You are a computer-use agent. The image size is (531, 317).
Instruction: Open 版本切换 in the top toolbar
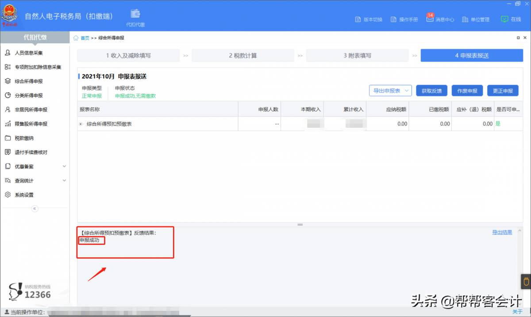pyautogui.click(x=369, y=19)
